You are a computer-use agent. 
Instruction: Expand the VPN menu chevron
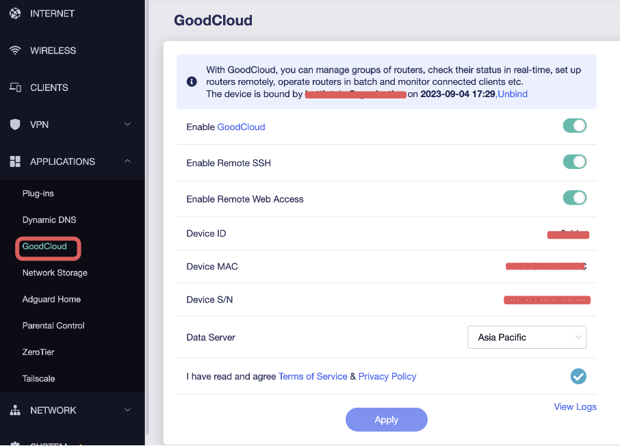127,124
